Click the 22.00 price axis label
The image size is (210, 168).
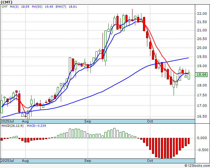(202, 14)
